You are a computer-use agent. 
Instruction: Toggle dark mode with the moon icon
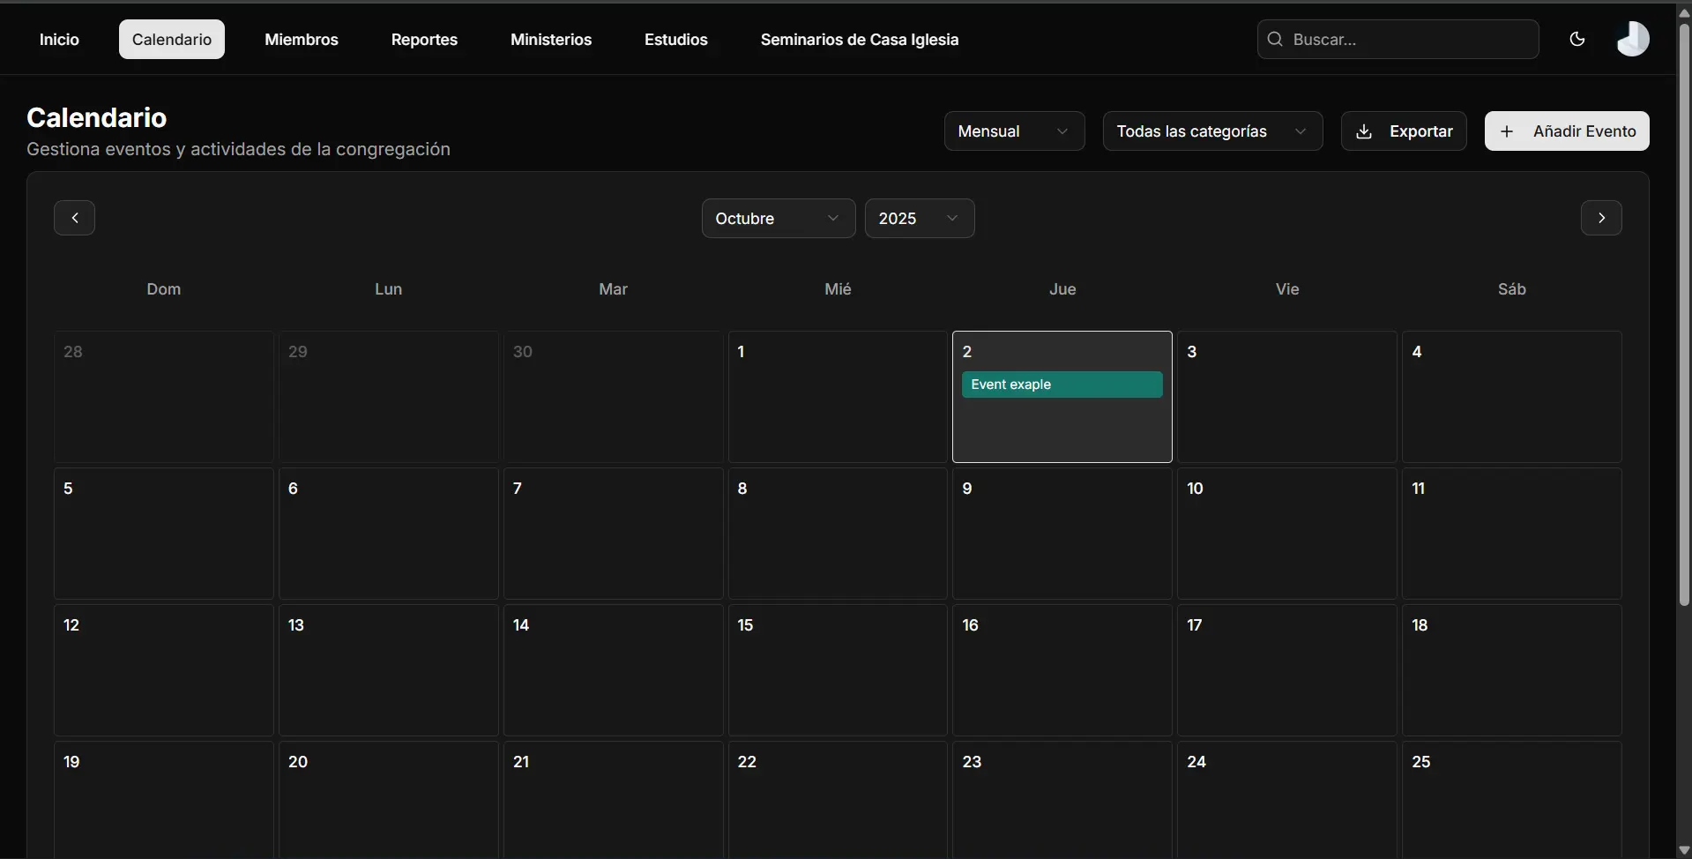[x=1577, y=39]
